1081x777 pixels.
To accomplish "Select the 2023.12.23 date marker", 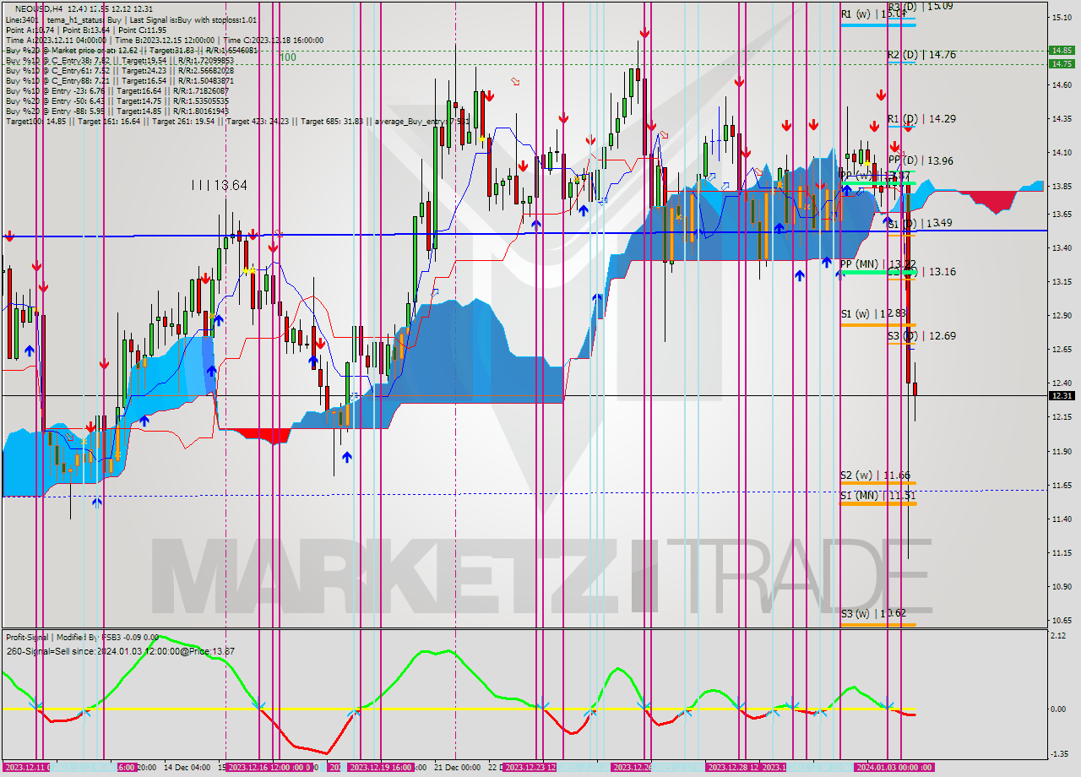I will (531, 767).
